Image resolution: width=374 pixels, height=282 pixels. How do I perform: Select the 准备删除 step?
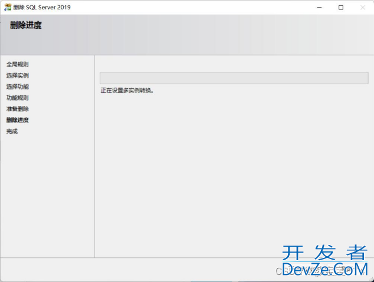(x=18, y=109)
